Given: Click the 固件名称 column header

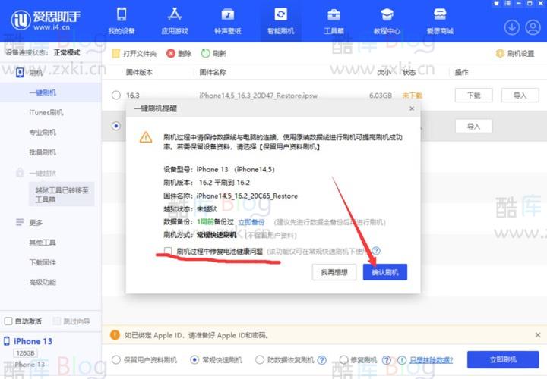Looking at the screenshot, I should pyautogui.click(x=213, y=72).
